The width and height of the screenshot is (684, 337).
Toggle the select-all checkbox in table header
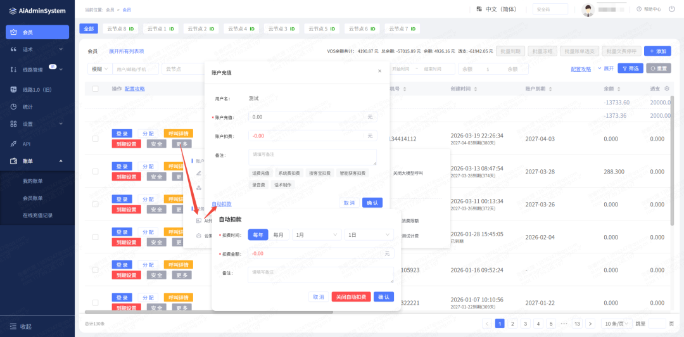pos(96,89)
